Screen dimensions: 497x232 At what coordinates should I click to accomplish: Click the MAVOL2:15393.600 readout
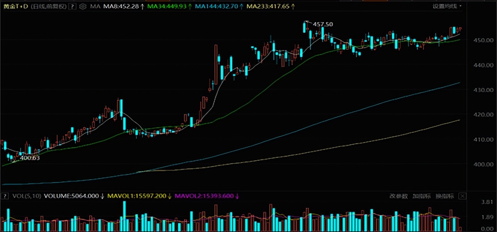(205, 196)
